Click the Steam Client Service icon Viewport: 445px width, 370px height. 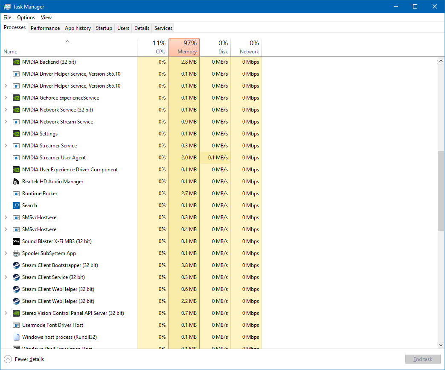pyautogui.click(x=16, y=277)
